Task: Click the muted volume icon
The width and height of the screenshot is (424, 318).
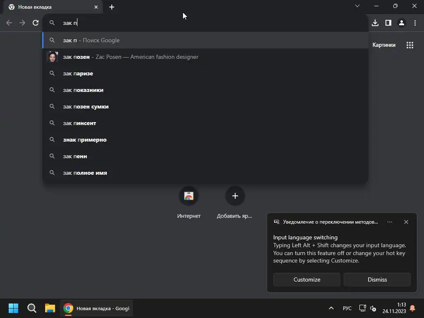Action: (373, 308)
